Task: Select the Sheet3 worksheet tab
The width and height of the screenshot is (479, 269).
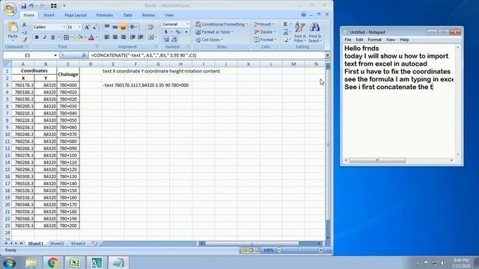Action: [x=78, y=244]
